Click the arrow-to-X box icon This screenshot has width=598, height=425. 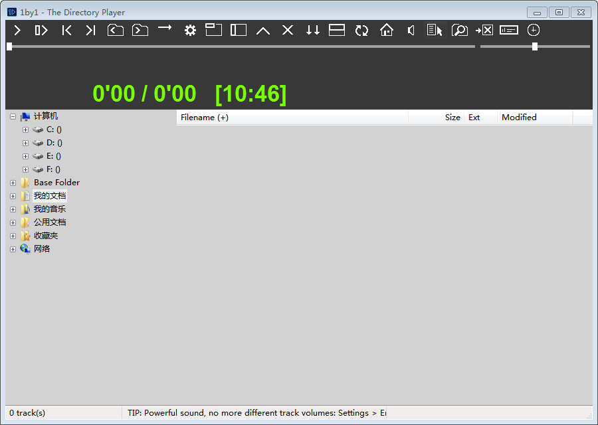[484, 30]
